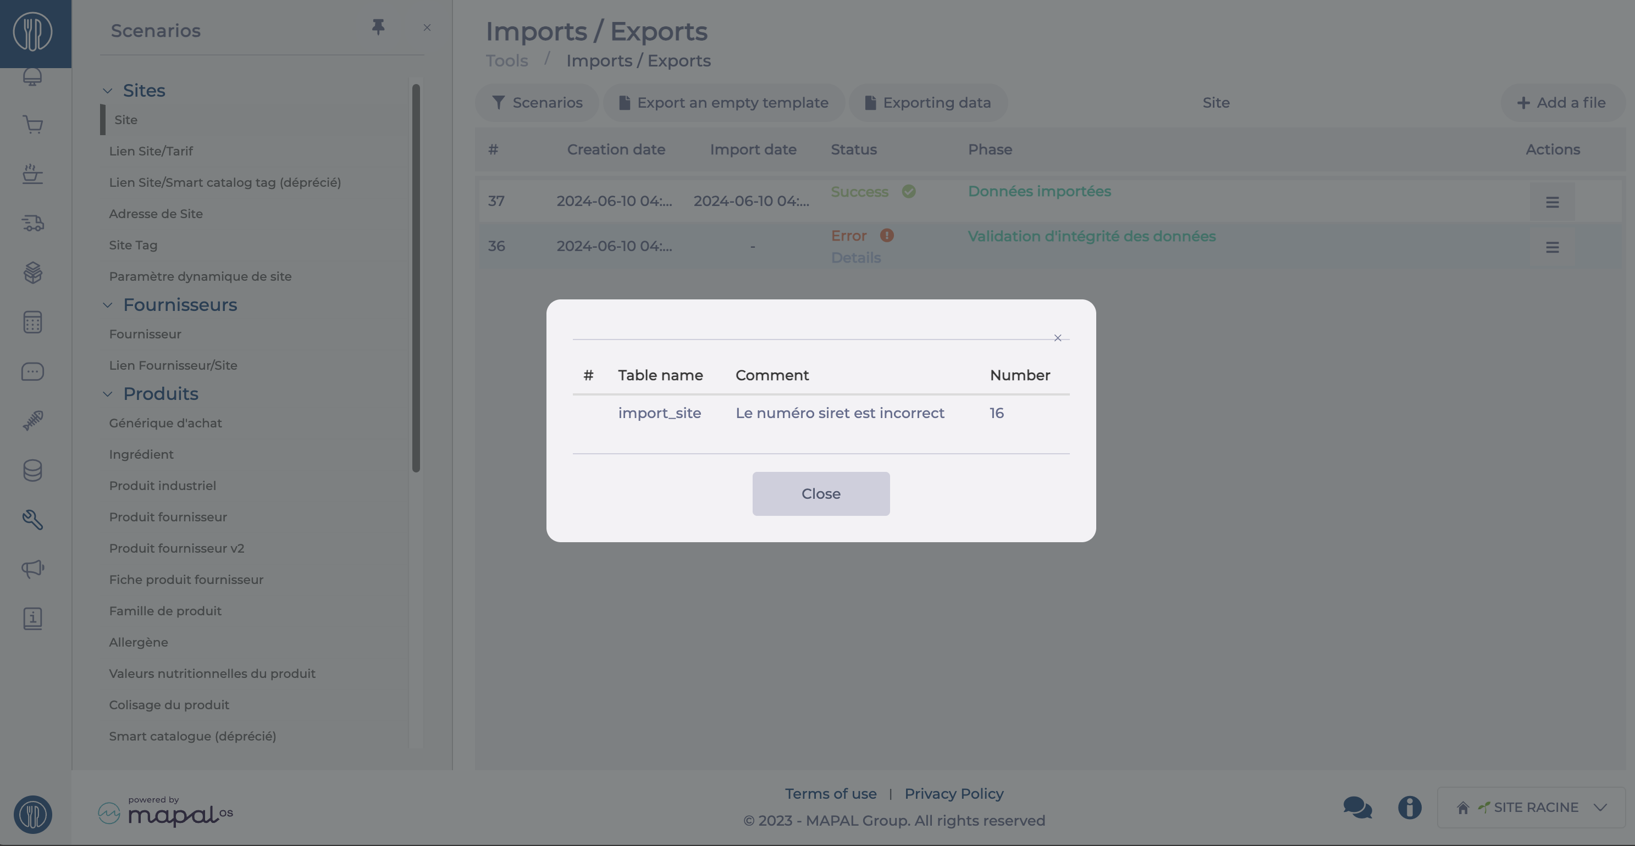Image resolution: width=1635 pixels, height=846 pixels.
Task: Open the delivery truck sidebar icon
Action: [32, 223]
